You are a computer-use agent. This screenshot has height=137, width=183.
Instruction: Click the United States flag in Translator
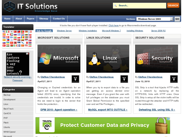click(x=4, y=32)
